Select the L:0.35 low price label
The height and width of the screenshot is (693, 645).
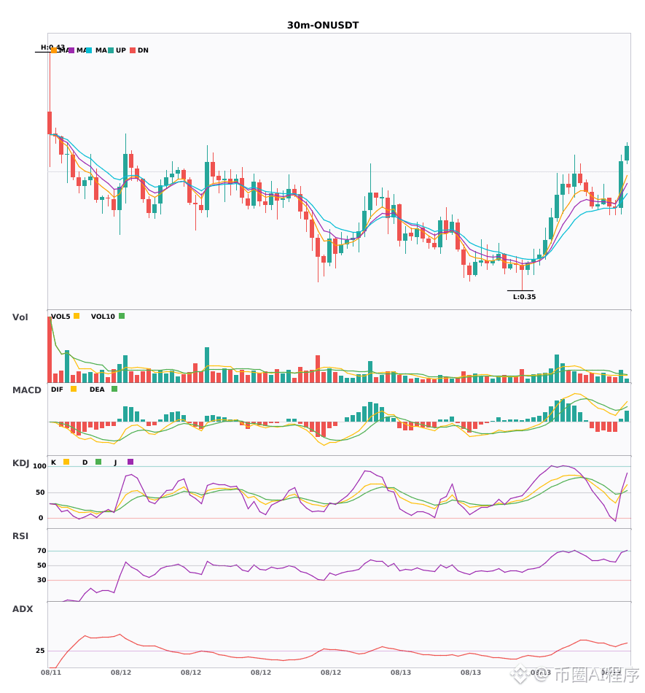point(524,297)
